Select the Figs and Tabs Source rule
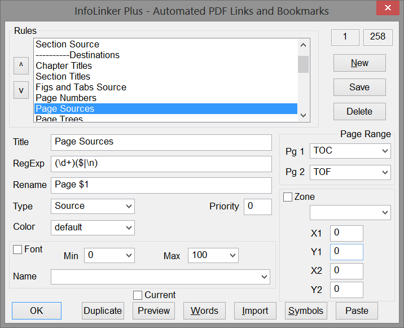Screen dimensions: 404x328 (x=166, y=87)
